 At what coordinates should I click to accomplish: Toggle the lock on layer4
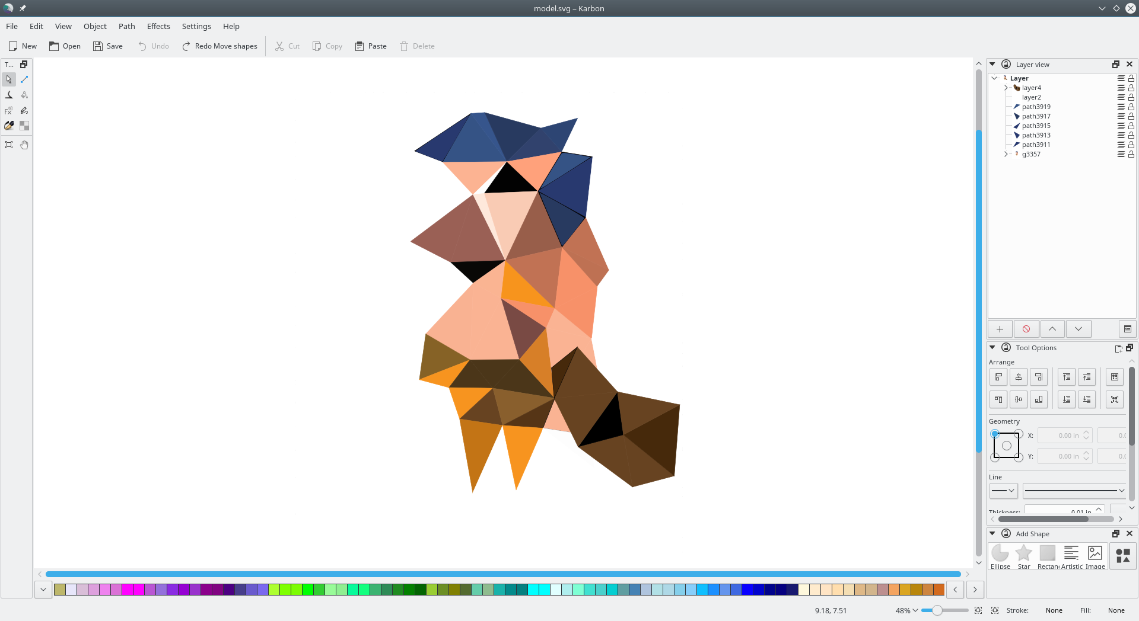pos(1131,88)
